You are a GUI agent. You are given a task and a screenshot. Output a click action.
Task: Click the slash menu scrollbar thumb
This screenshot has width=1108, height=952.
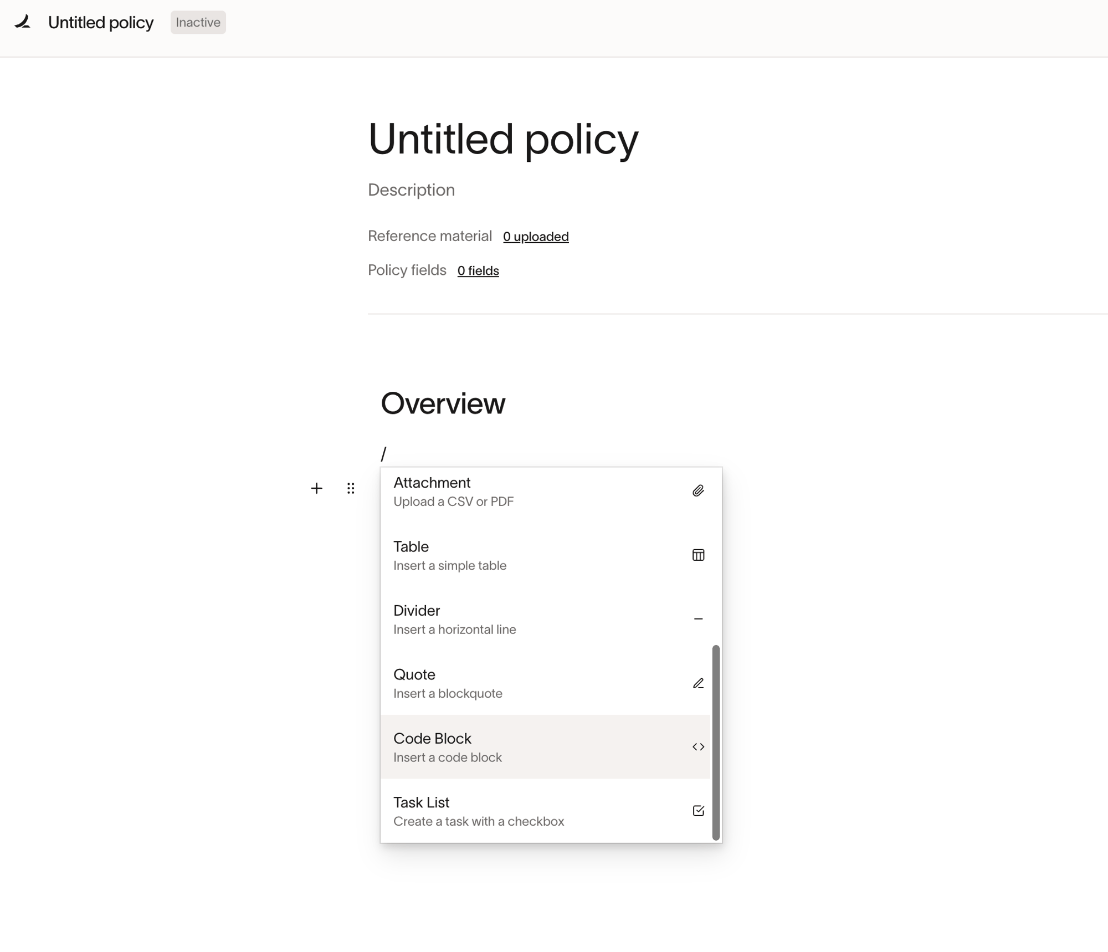(716, 742)
